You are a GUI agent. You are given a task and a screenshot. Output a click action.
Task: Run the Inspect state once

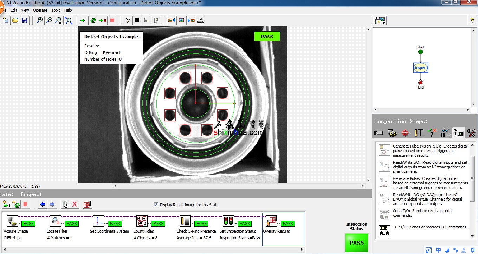tap(6, 204)
